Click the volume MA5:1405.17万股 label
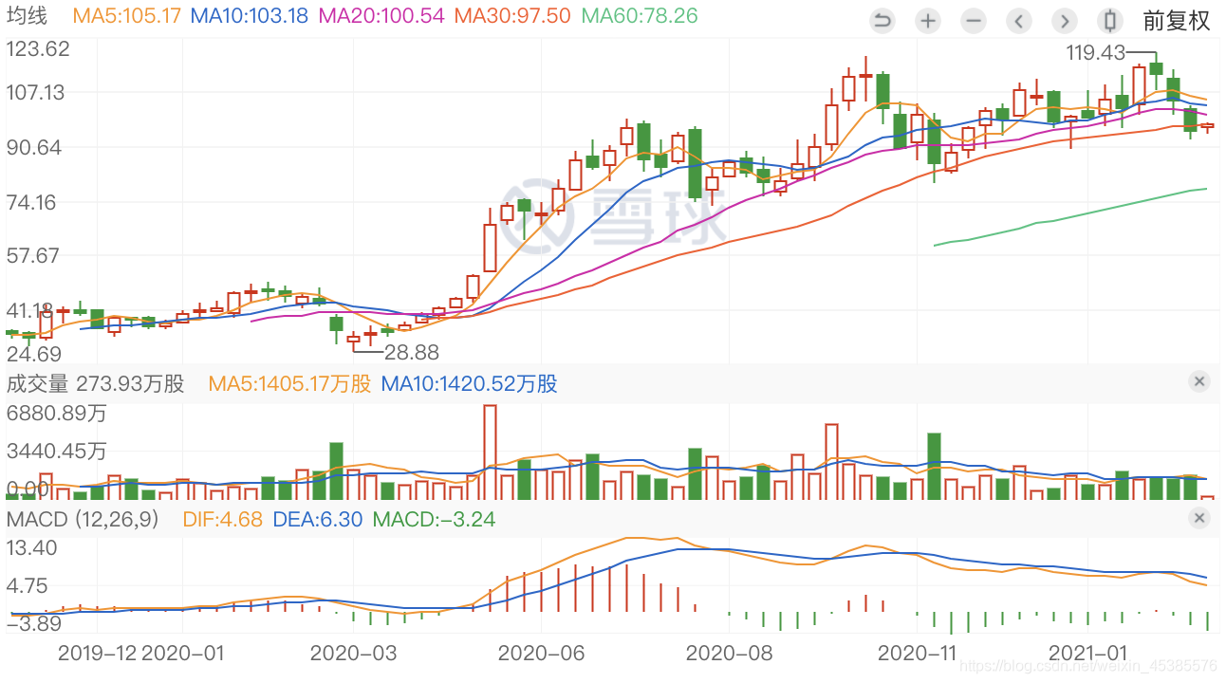Viewport: 1226px width, 683px height. pyautogui.click(x=289, y=383)
